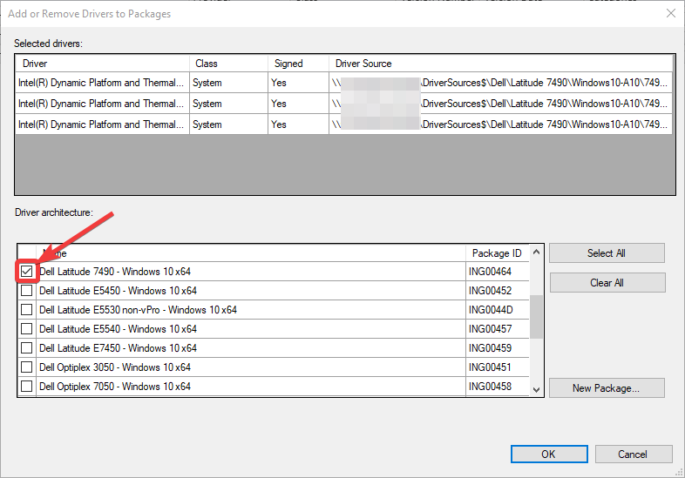Click package name Dell Latitude E5450 - Windows 10 x64
Screen dimensions: 685x478
118,291
